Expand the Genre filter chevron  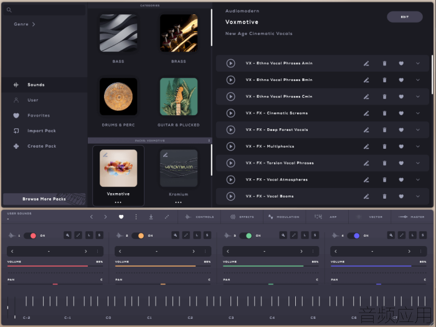point(34,24)
